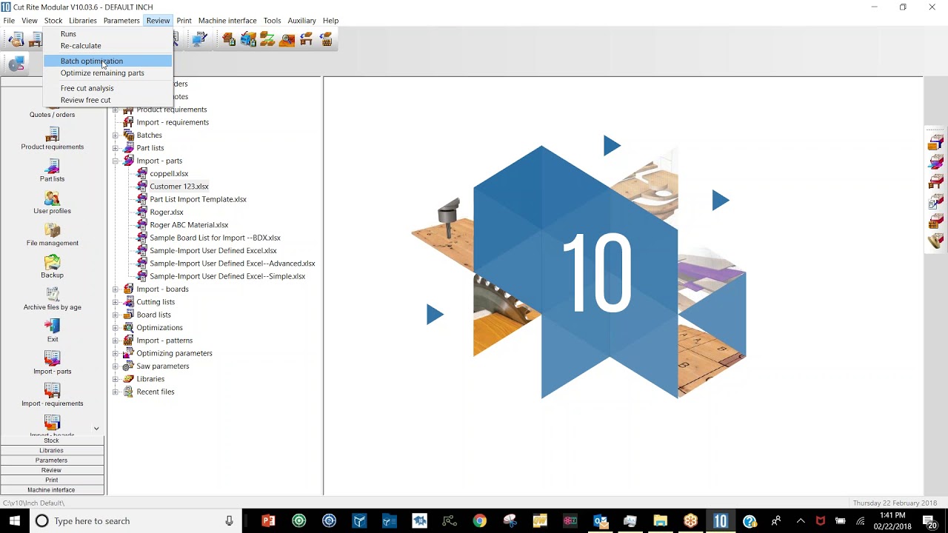The height and width of the screenshot is (533, 948).
Task: Open Product requirements icon in left sidebar
Action: pos(52,134)
